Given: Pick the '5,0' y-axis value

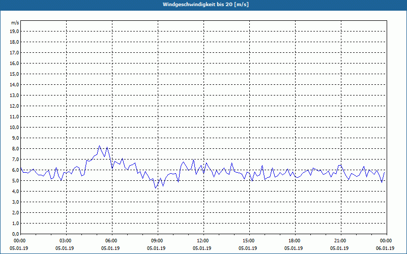Looking at the screenshot, I should [15, 181].
